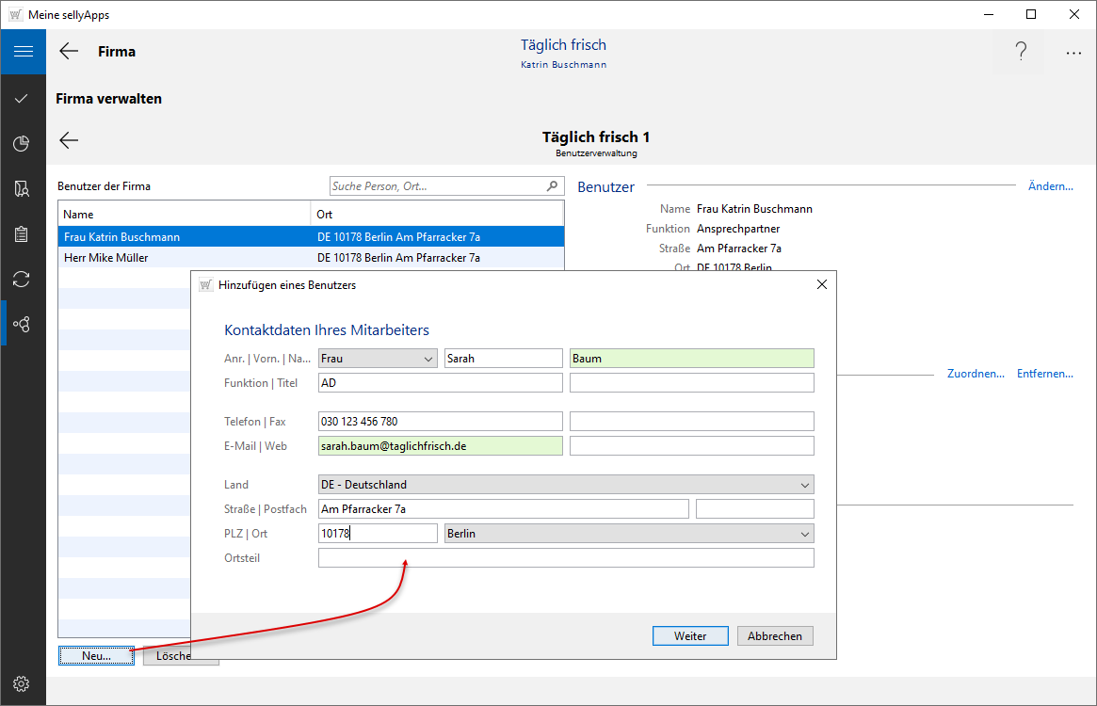Click the help question mark icon

coord(1021,53)
